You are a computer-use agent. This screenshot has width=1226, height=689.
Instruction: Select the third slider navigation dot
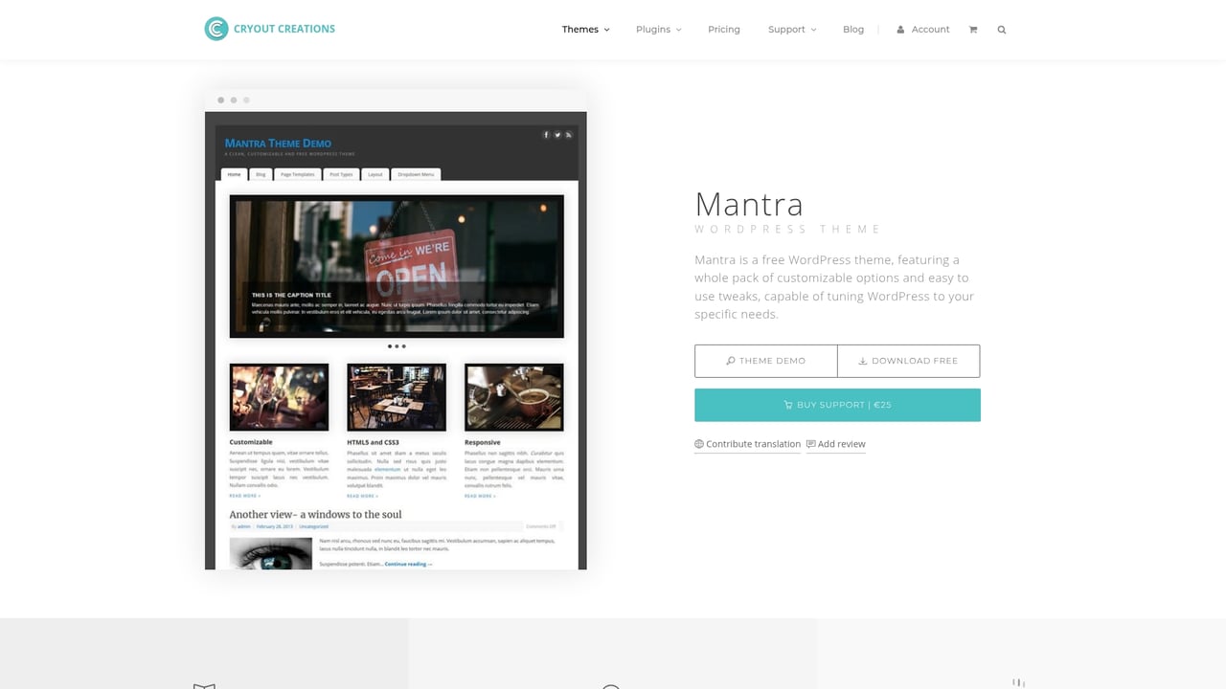click(x=403, y=345)
